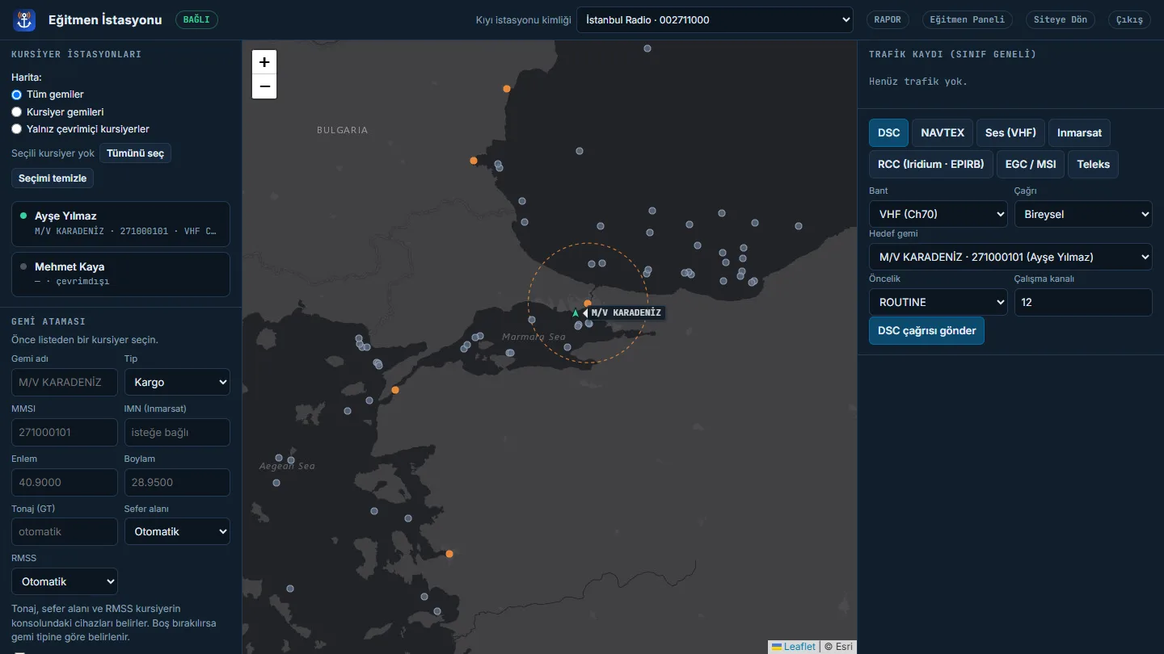1164x654 pixels.
Task: Click the M/V KARADENİZ label on the map
Action: pyautogui.click(x=626, y=313)
